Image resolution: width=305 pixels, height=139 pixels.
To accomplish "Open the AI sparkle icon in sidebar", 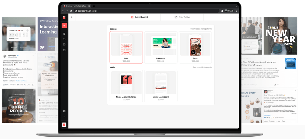I will (64, 39).
